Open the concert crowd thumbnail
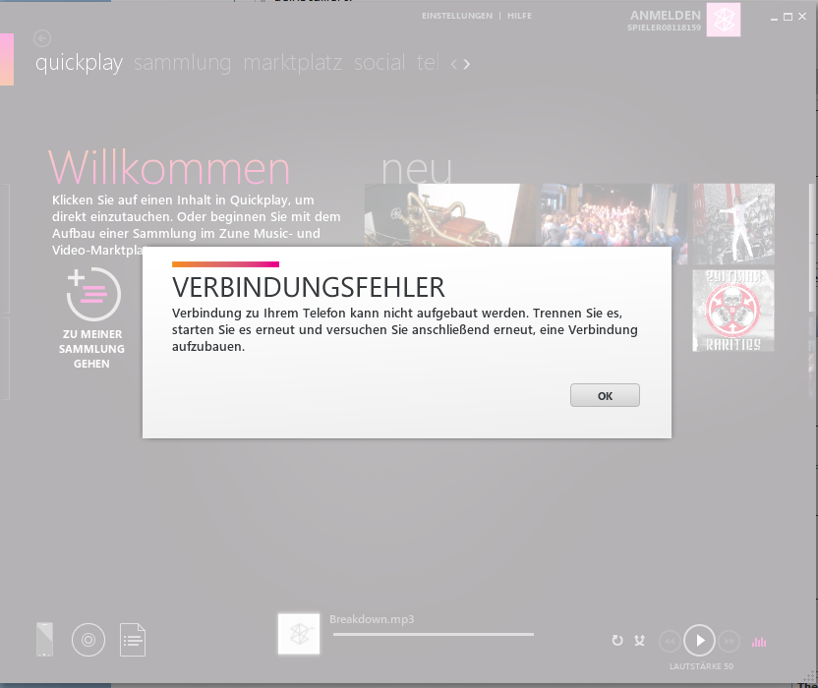The image size is (818, 688). (x=614, y=215)
